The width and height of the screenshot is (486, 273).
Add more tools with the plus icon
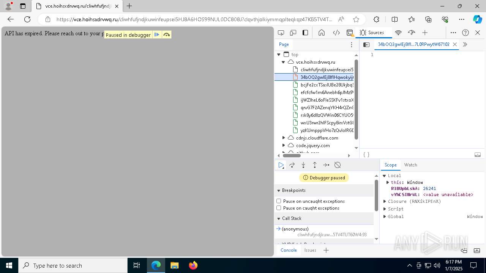pyautogui.click(x=425, y=33)
